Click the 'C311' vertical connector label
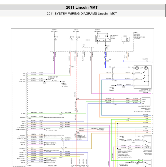This screenshot has width=166, height=167. click(x=77, y=111)
